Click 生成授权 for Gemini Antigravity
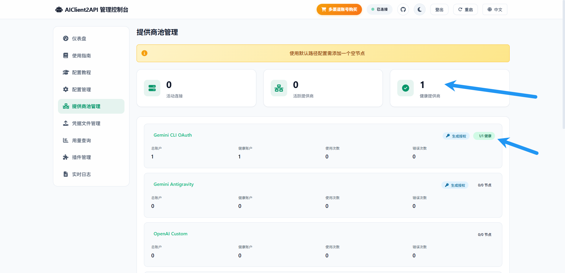 [x=455, y=185]
